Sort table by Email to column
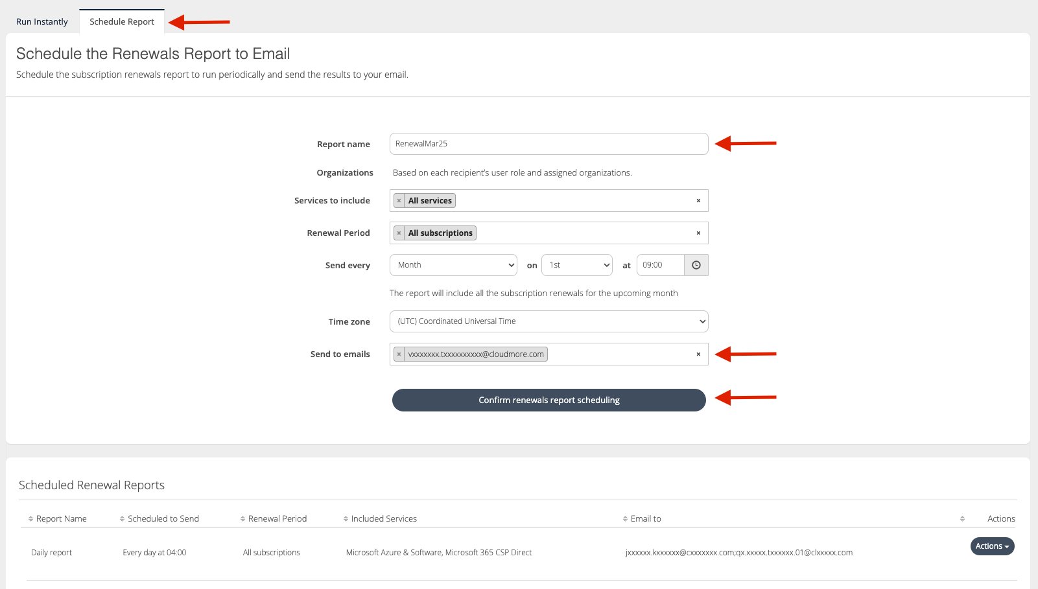1038x589 pixels. tap(645, 519)
